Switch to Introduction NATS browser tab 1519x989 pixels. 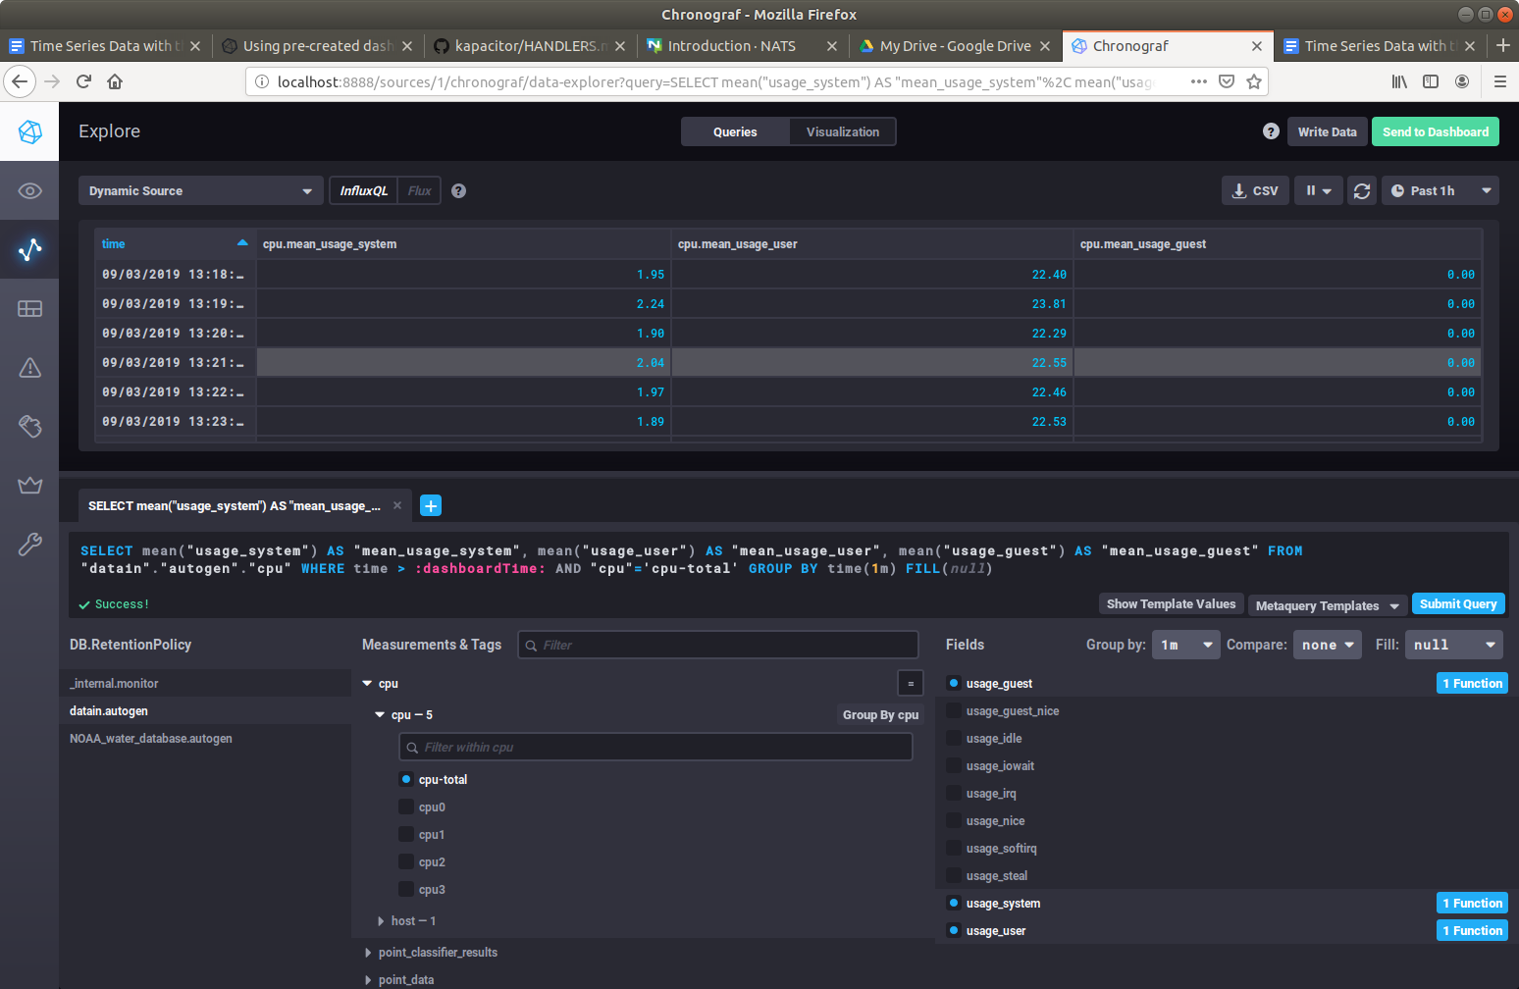[x=731, y=46]
